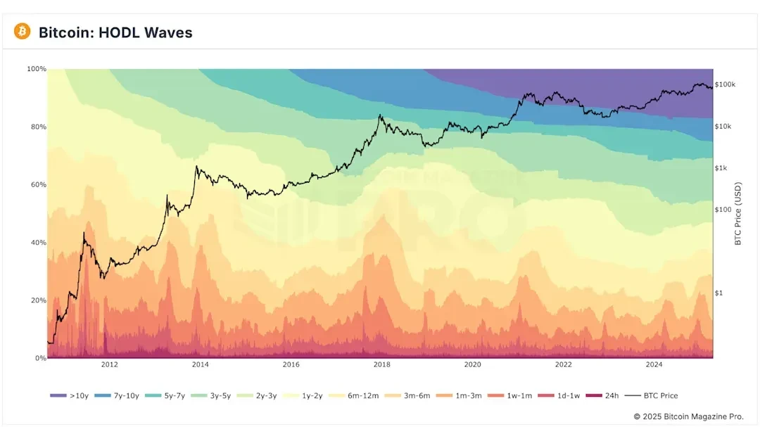Hide the 1w-1m wave band
The width and height of the screenshot is (760, 427).
point(520,395)
